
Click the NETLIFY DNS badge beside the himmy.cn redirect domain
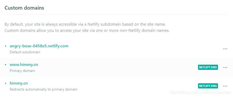208,86
